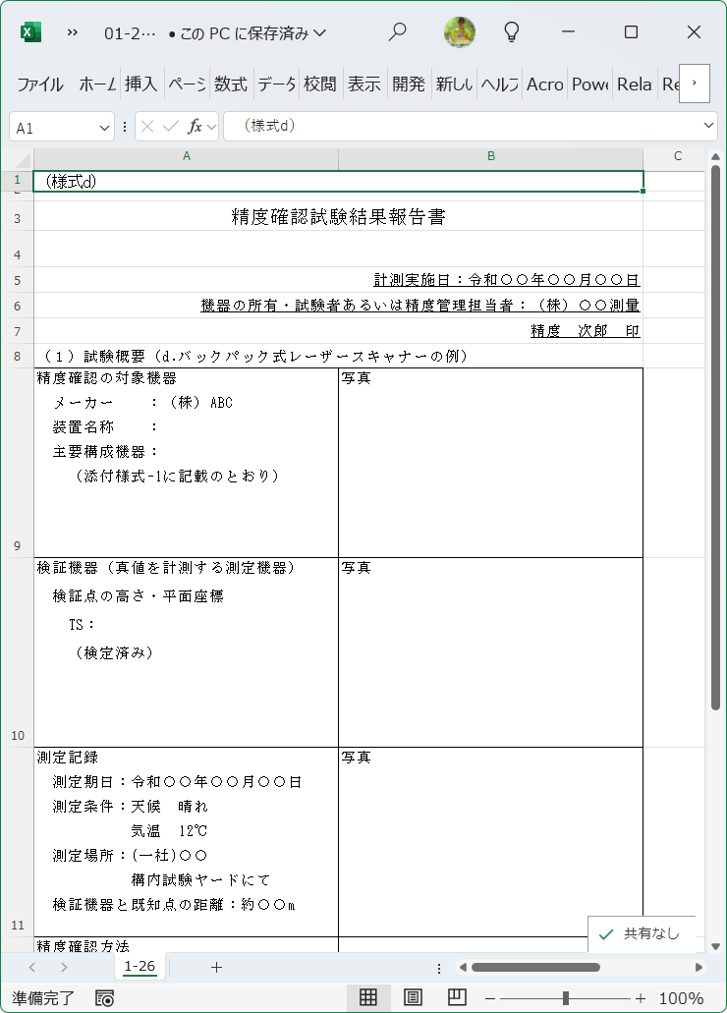Click the 測定記録 cell in row 11
Screen dimensions: 727x1013
(186, 842)
